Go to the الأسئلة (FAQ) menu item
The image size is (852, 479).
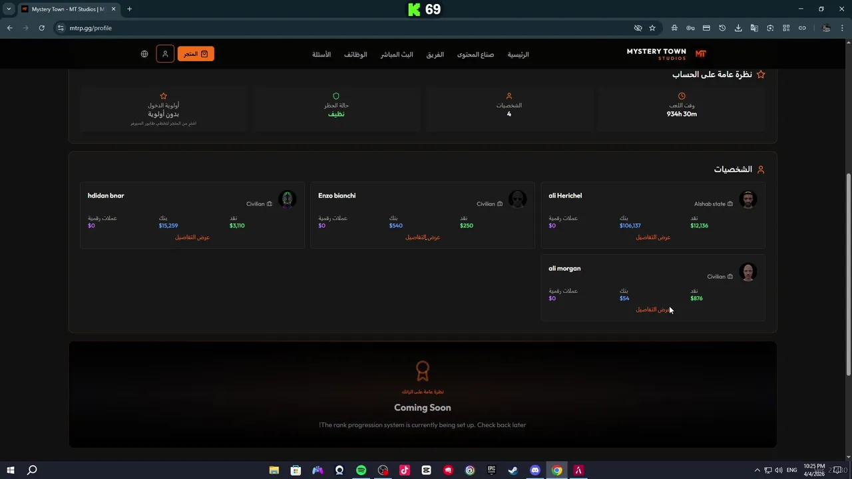(321, 55)
